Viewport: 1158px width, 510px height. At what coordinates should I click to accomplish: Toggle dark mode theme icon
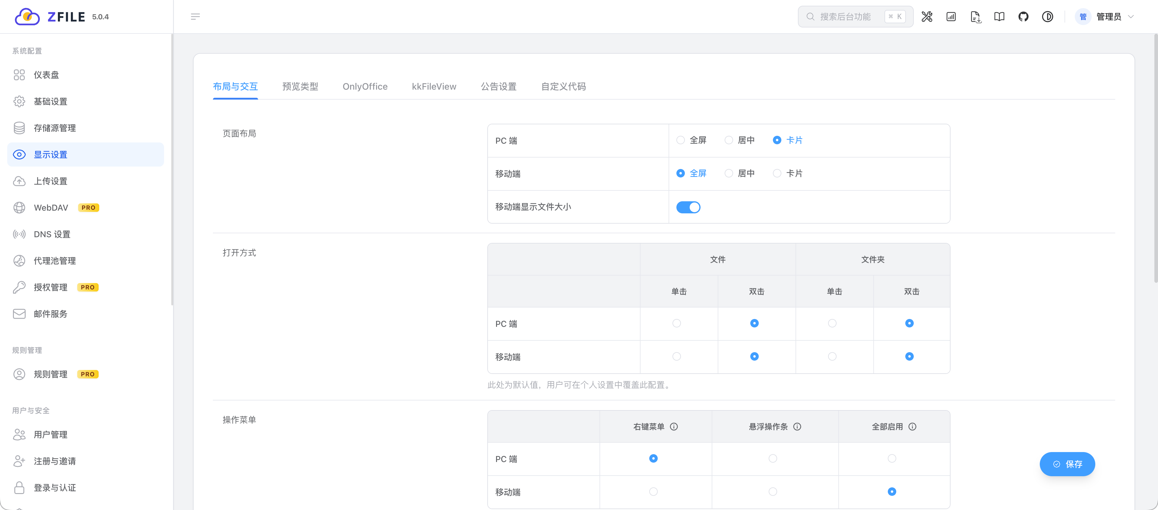1047,17
